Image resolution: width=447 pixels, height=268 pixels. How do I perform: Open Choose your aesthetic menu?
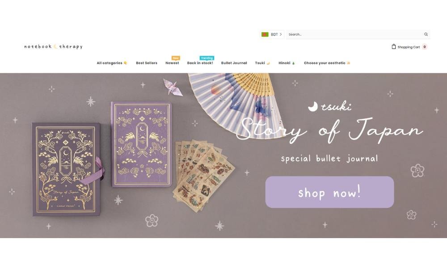click(327, 63)
